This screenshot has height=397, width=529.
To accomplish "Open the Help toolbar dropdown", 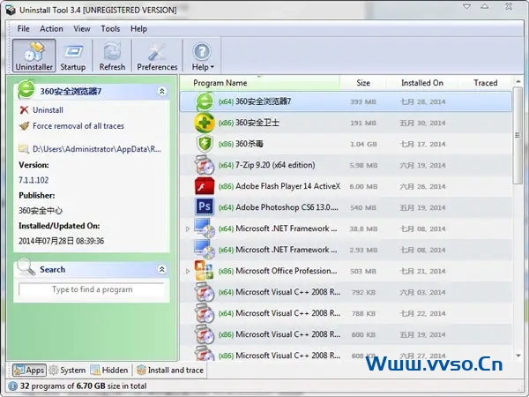I will tap(203, 55).
